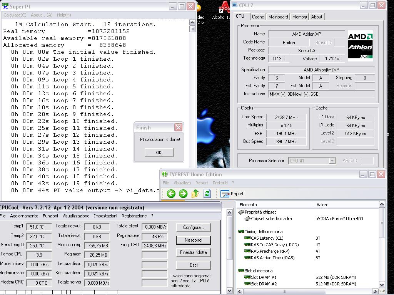Screen dimensions: 394x295
Task: Click the Temp1 value 51,0 °C in CPUCooL
Action: [39, 227]
